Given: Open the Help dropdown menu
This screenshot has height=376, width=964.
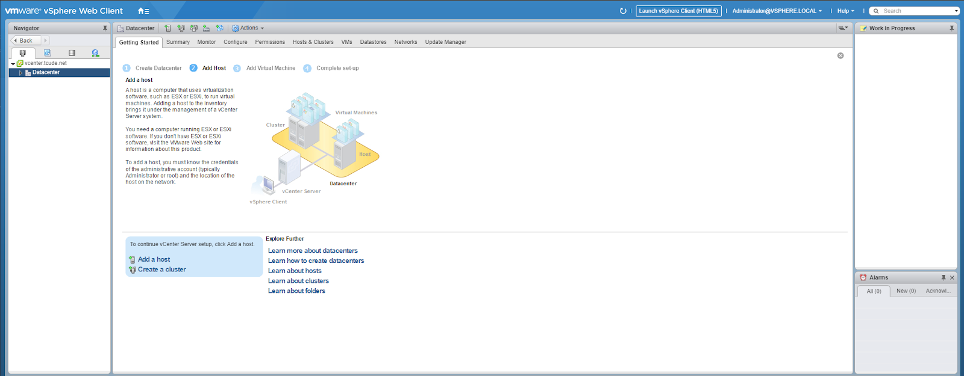Looking at the screenshot, I should [845, 11].
